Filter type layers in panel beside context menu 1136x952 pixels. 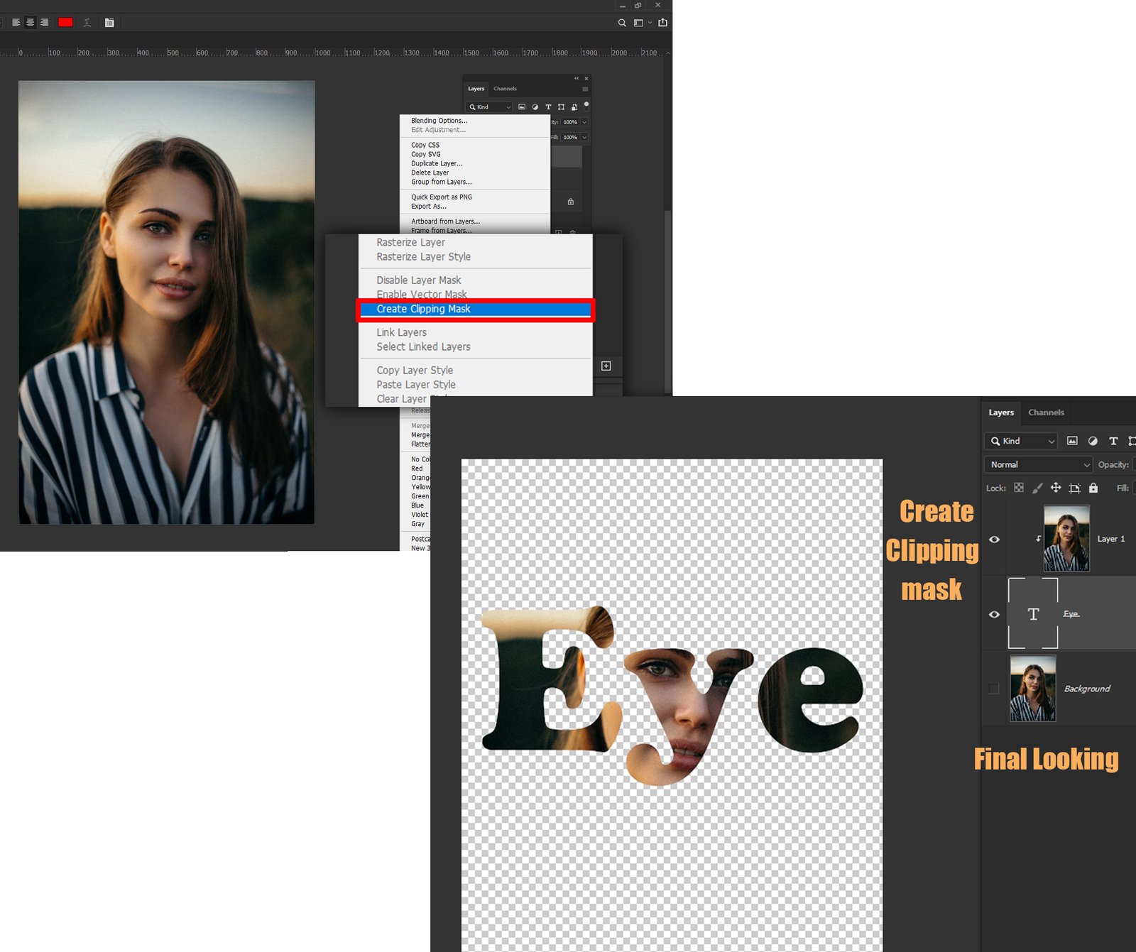(548, 107)
